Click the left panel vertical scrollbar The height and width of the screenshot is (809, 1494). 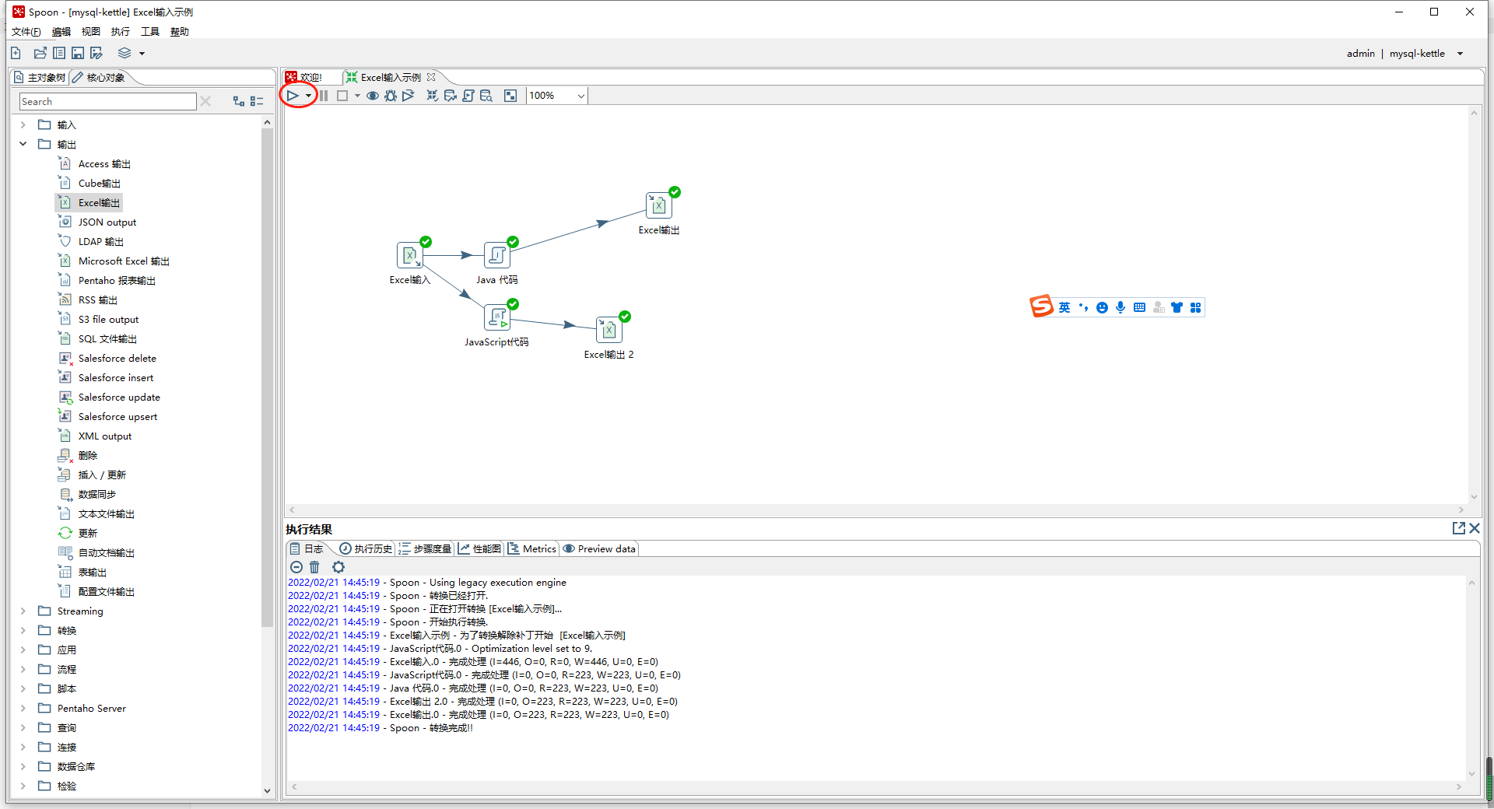[x=267, y=373]
